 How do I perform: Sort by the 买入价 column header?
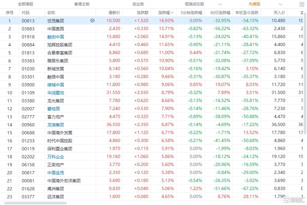pos(279,13)
